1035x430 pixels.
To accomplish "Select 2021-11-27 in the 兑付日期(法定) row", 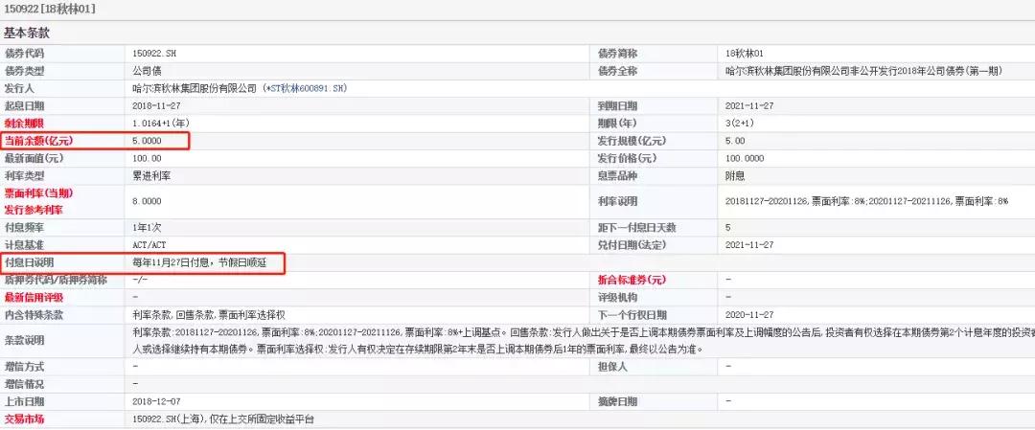I will click(x=749, y=245).
